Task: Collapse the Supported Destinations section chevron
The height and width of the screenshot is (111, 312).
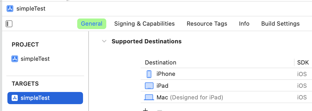Action: point(104,41)
